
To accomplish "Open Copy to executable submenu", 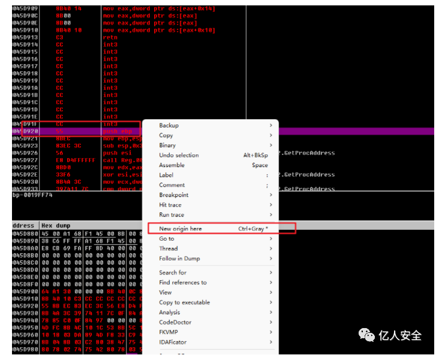I will [x=211, y=302].
